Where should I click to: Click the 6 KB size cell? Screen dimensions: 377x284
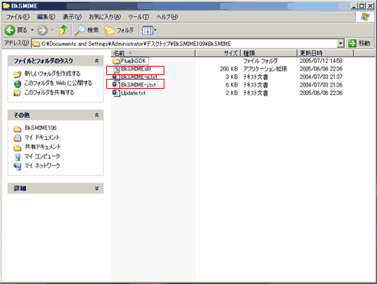coord(232,85)
